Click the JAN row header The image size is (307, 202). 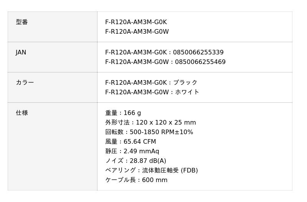pyautogui.click(x=21, y=53)
